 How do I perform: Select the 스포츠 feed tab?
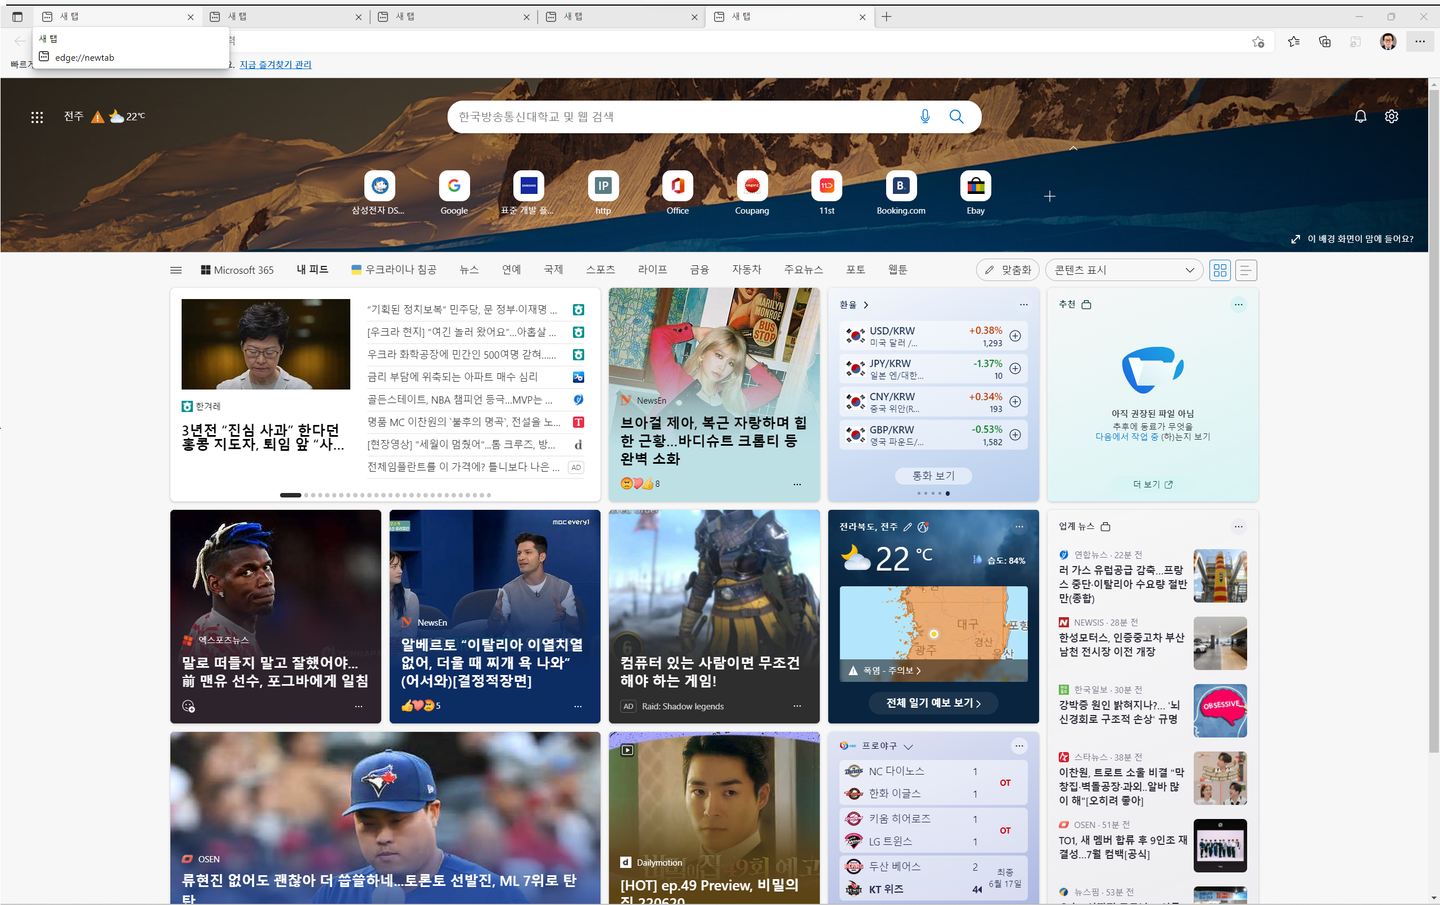pos(600,270)
